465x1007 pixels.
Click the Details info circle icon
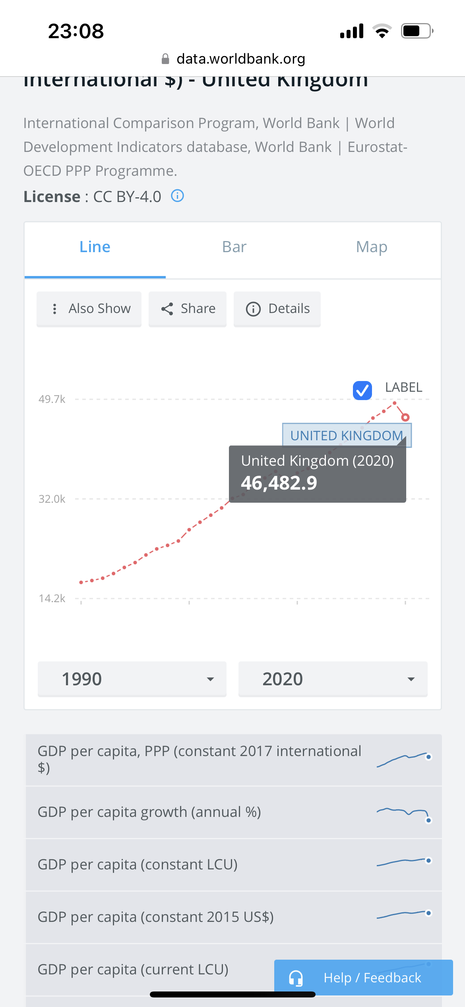click(x=253, y=309)
